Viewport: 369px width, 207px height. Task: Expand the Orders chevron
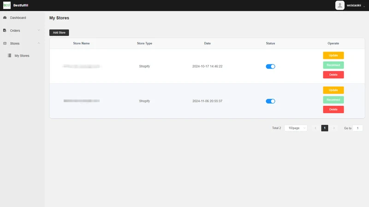(x=39, y=30)
